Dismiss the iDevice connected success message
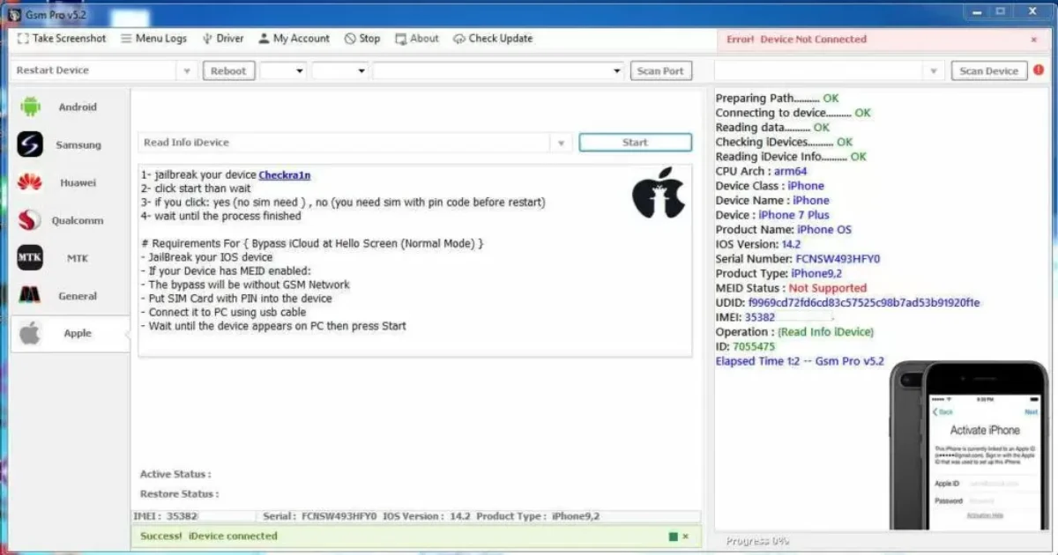Viewport: 1058px width, 555px height. pos(686,536)
